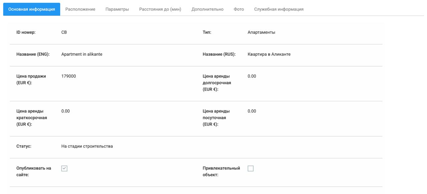Open the Служебная информация tab
This screenshot has height=194, width=427.
[279, 9]
